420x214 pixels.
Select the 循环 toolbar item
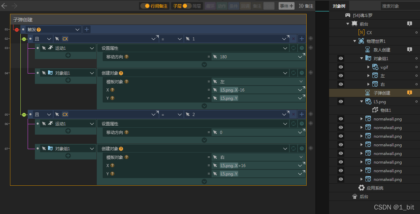(x=210, y=6)
